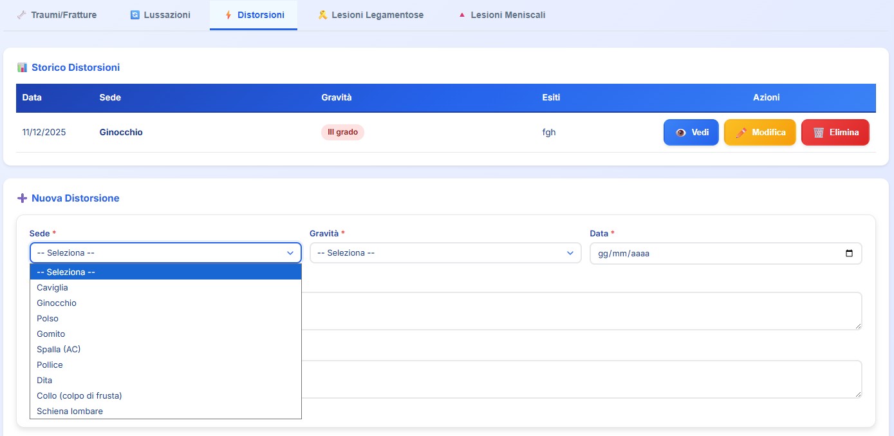Collapse the Sede dropdown via its chevron
The width and height of the screenshot is (894, 436).
click(290, 253)
